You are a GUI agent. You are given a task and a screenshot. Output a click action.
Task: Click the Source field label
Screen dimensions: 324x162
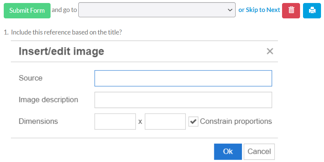click(31, 78)
